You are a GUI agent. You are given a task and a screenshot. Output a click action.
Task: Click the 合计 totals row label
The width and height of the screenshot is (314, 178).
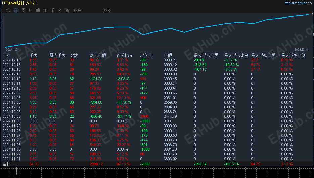(x=7, y=164)
